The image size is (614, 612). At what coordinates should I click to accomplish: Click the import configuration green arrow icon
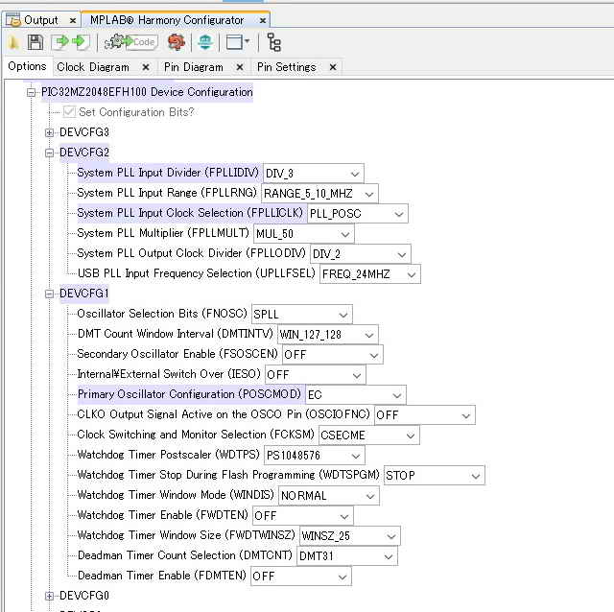pos(60,42)
